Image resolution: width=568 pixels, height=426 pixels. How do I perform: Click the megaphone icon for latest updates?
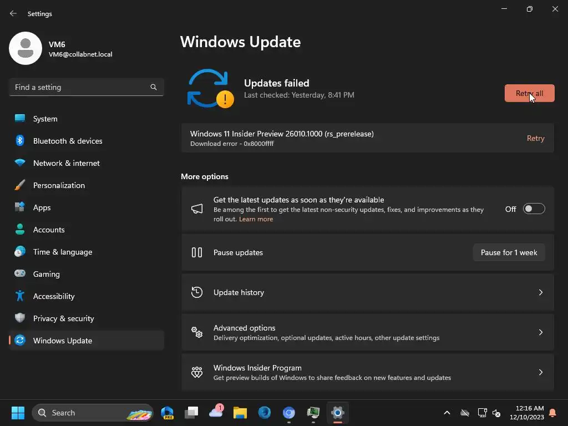[197, 209]
